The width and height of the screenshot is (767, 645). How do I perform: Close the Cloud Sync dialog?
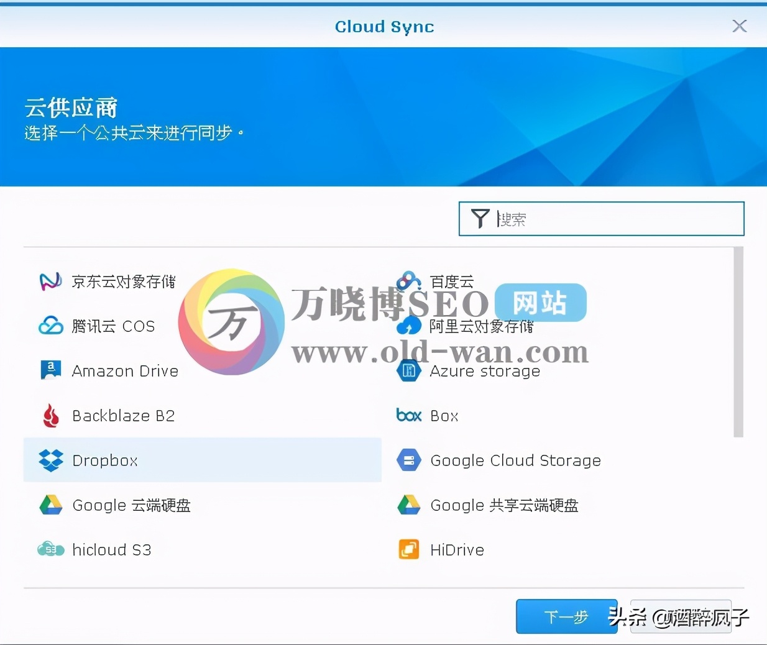pos(739,26)
